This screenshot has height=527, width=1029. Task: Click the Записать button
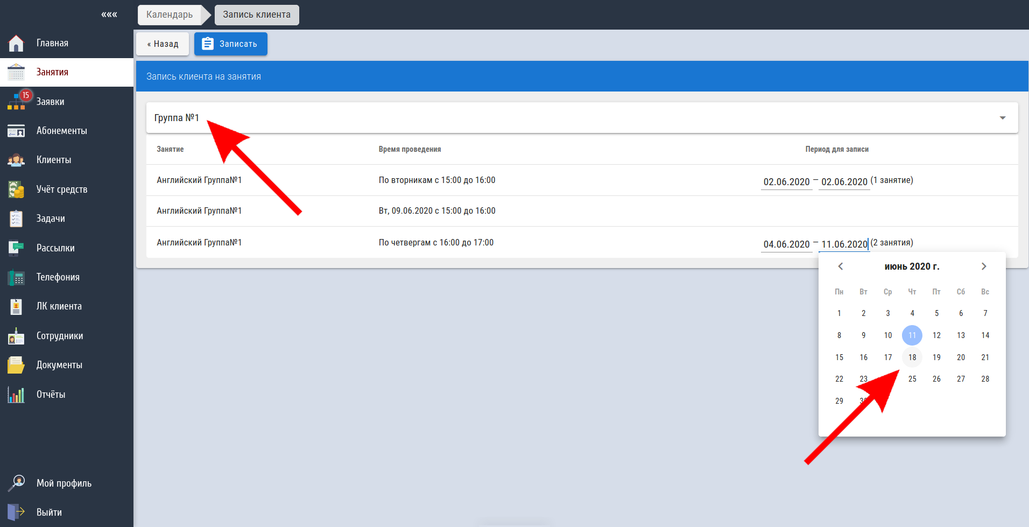coord(230,44)
